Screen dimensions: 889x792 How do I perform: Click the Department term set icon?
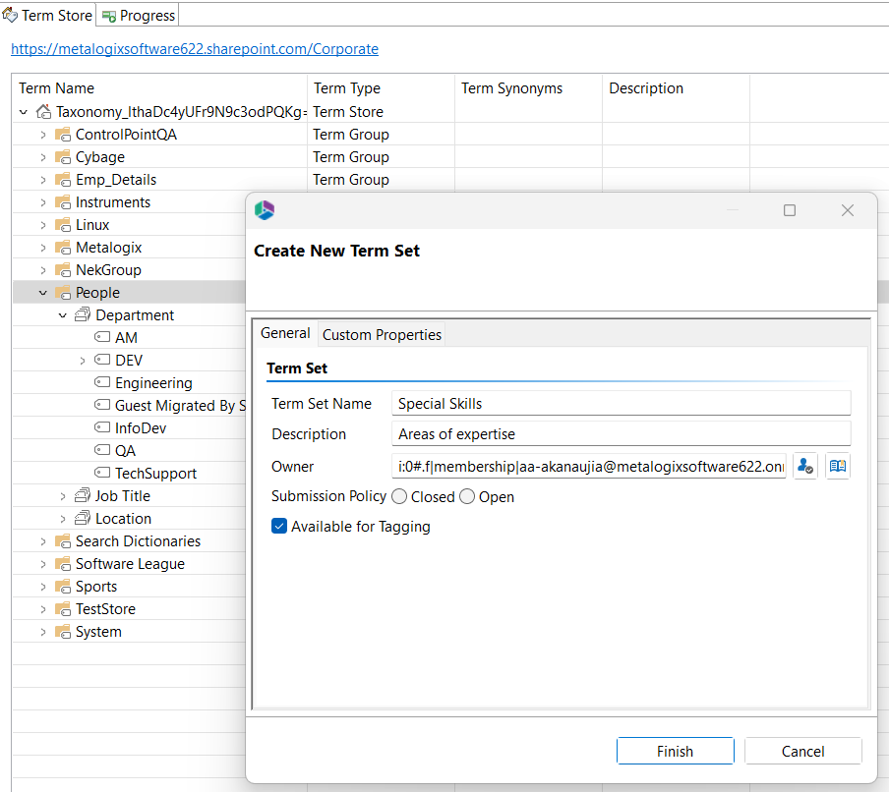83,315
